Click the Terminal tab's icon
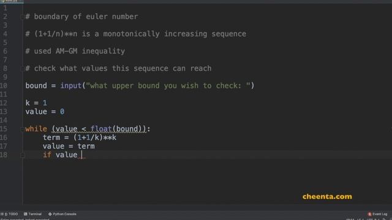The height and width of the screenshot is (220, 392). pyautogui.click(x=25, y=214)
